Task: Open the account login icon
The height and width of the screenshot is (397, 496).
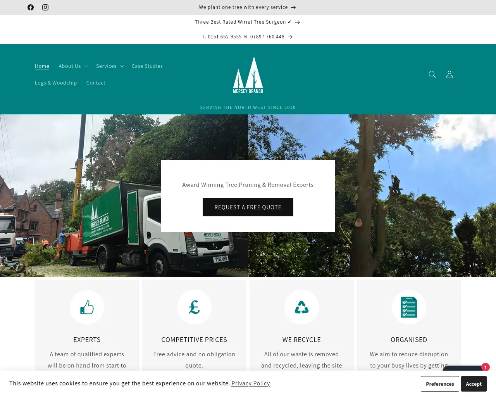Action: pos(449,74)
